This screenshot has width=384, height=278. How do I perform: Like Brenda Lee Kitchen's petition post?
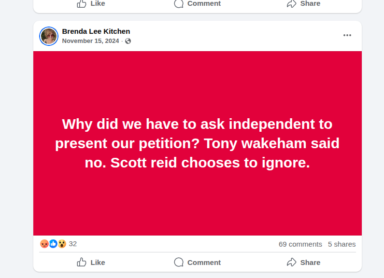[91, 262]
